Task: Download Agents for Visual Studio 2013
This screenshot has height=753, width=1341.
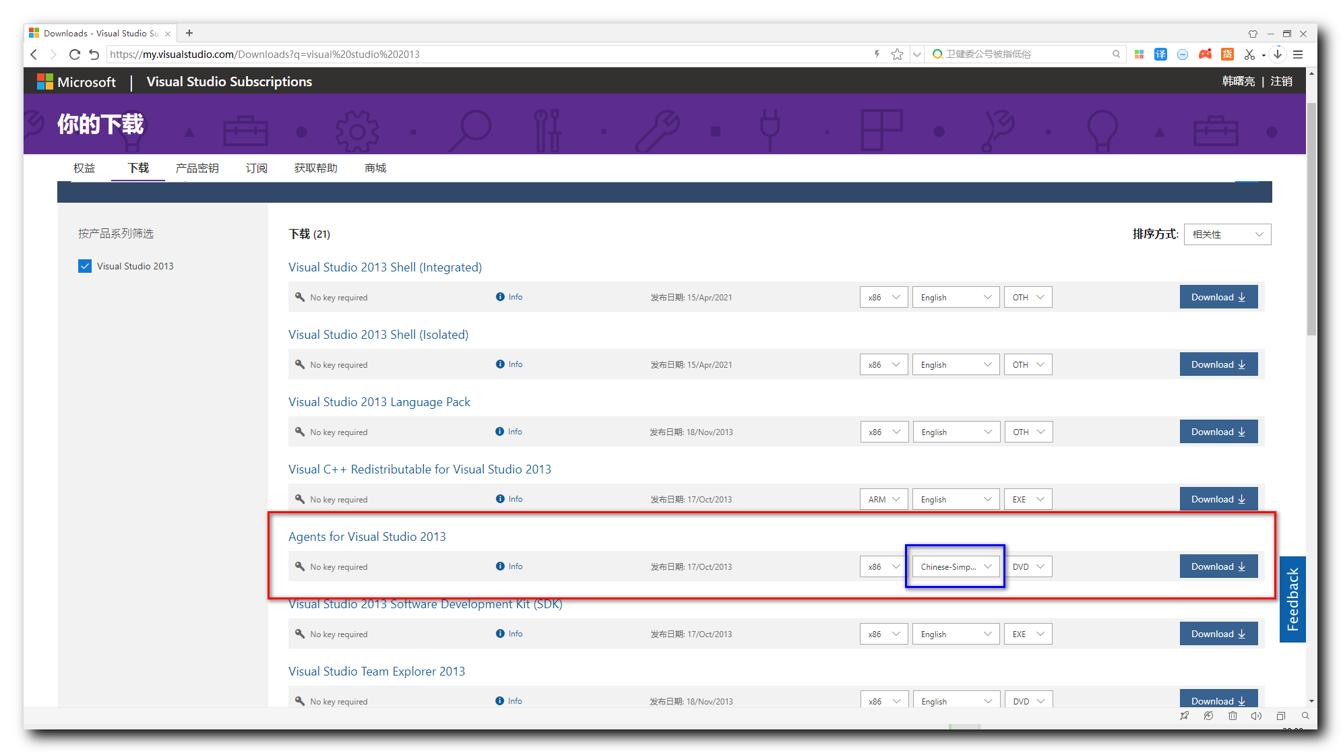Action: click(1218, 566)
